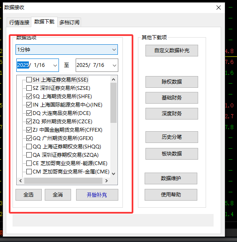Check CE 芝加哥商业交易所-能源(CME)

click(x=29, y=163)
